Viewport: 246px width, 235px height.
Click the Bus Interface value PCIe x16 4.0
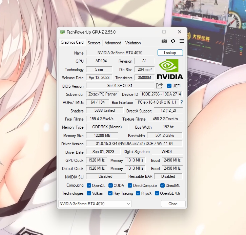click(x=157, y=102)
